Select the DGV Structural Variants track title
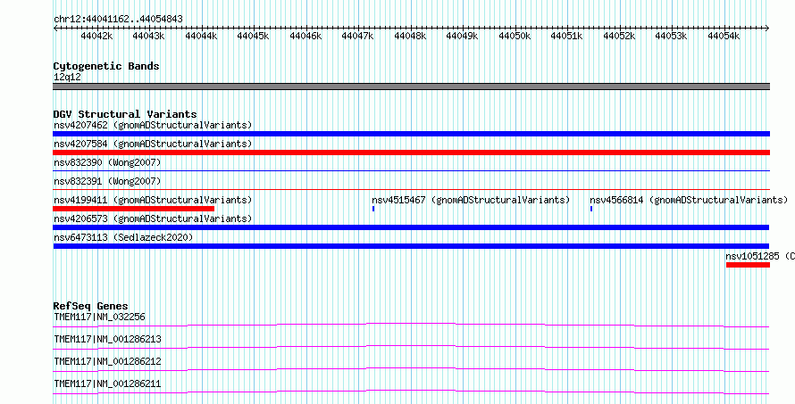 [x=125, y=114]
